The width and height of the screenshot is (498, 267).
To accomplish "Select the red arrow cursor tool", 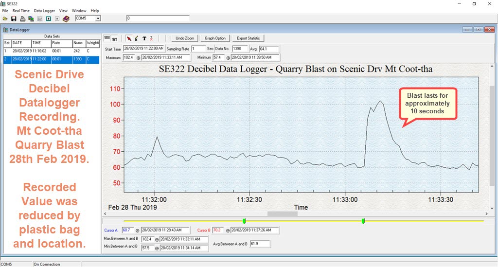I will (129, 38).
